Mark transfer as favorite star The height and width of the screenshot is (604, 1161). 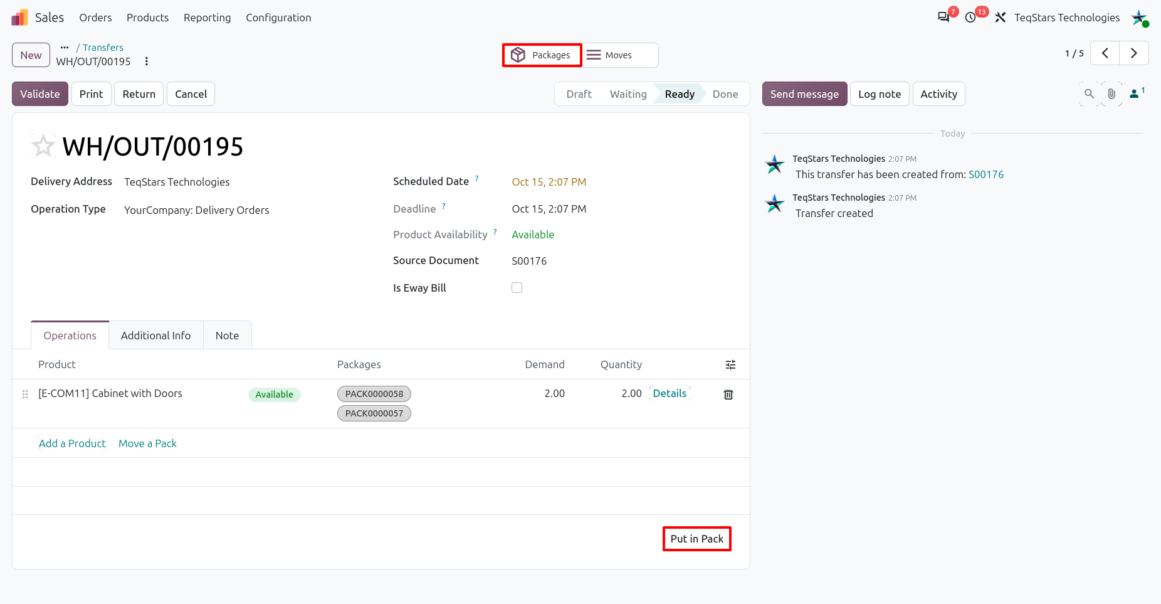[x=43, y=146]
